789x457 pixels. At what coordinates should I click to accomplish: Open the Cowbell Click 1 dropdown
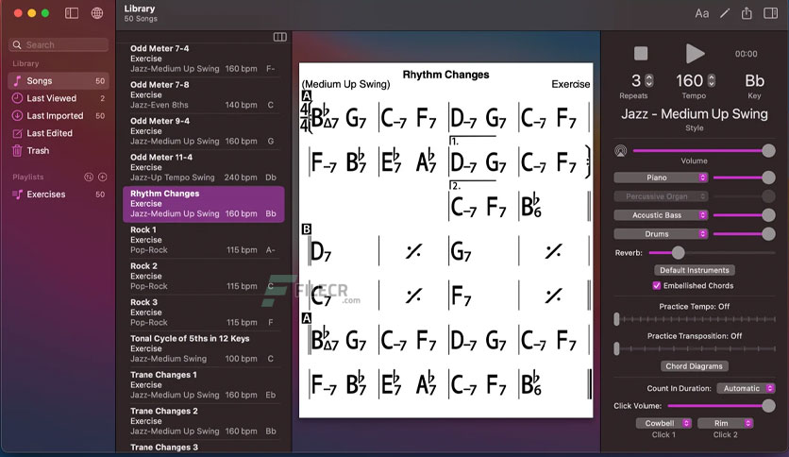point(663,423)
